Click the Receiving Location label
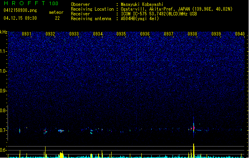The height and width of the screenshot is (158, 249). tap(92, 9)
